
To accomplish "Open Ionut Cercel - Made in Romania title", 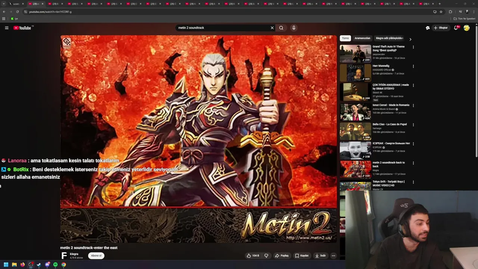I will (x=391, y=105).
